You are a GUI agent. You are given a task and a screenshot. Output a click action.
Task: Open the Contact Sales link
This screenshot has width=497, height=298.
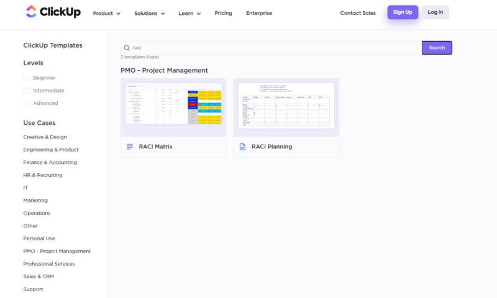(358, 13)
